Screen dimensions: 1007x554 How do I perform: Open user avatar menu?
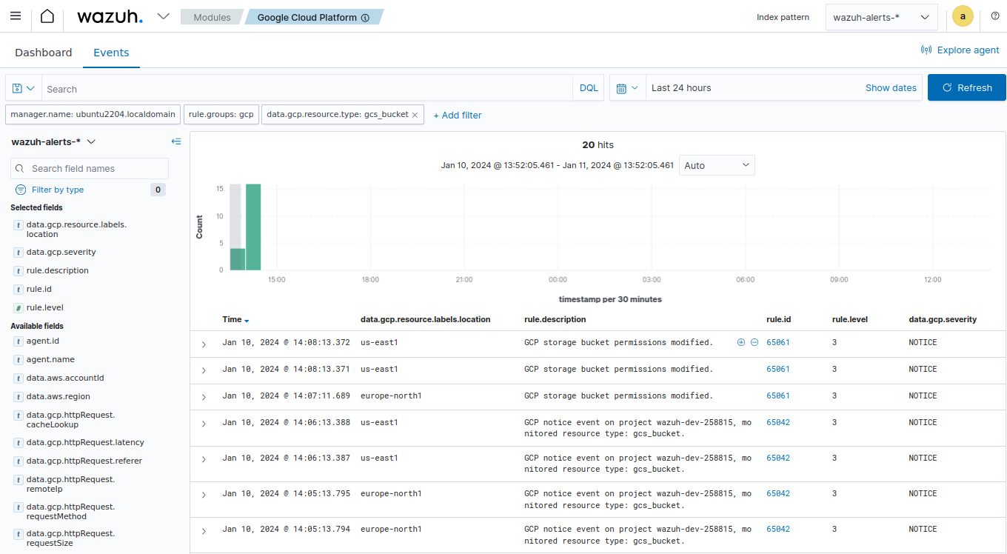(x=963, y=16)
